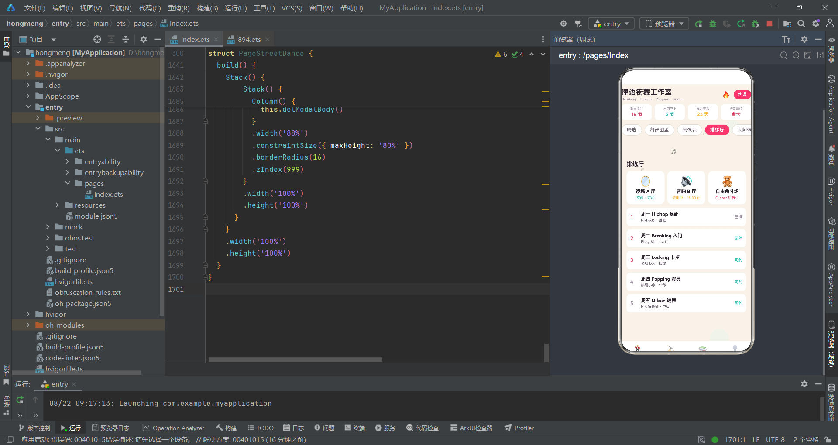Click pages breadcrumb in navigation bar
Image resolution: width=838 pixels, height=445 pixels.
click(143, 24)
